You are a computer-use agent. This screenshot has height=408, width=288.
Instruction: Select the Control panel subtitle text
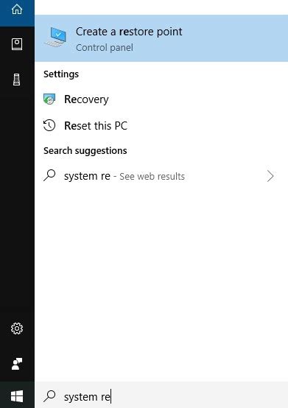click(105, 48)
